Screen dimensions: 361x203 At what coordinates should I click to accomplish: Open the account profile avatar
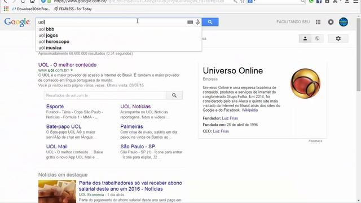pos(344,22)
